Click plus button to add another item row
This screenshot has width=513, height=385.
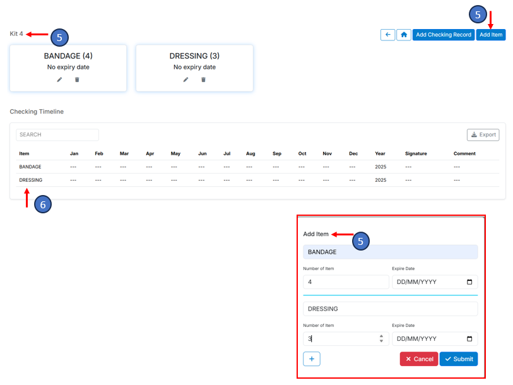tap(312, 358)
